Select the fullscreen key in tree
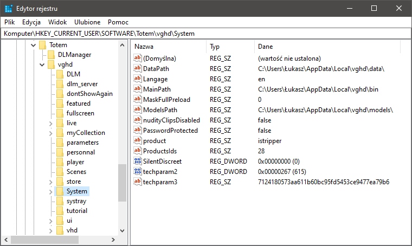Viewport: 412px width, 246px height. (80, 113)
